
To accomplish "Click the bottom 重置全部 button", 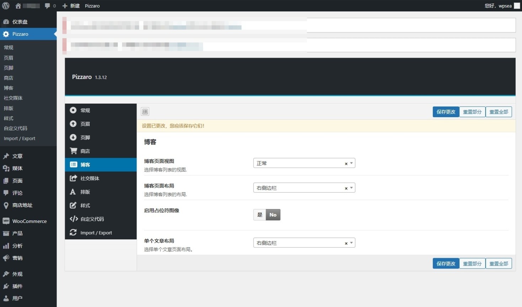I will (499, 264).
